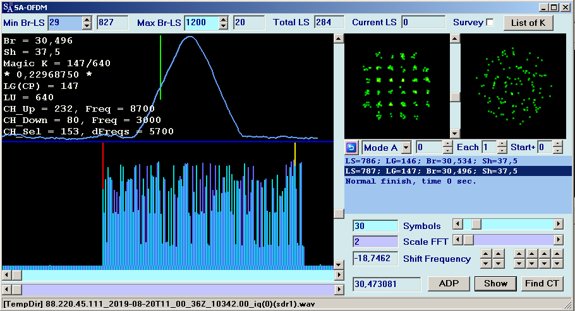Select the row LS=786; LG=146; Br=30,534

click(458, 161)
